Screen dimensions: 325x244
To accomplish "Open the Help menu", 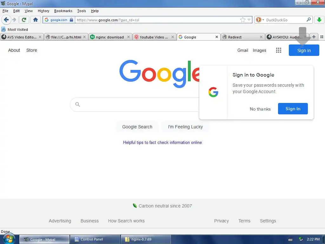I will coord(95,11).
